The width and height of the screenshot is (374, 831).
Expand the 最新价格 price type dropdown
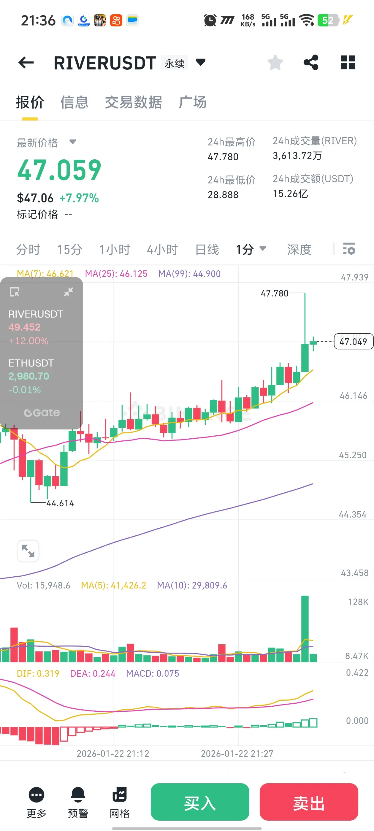coord(73,142)
